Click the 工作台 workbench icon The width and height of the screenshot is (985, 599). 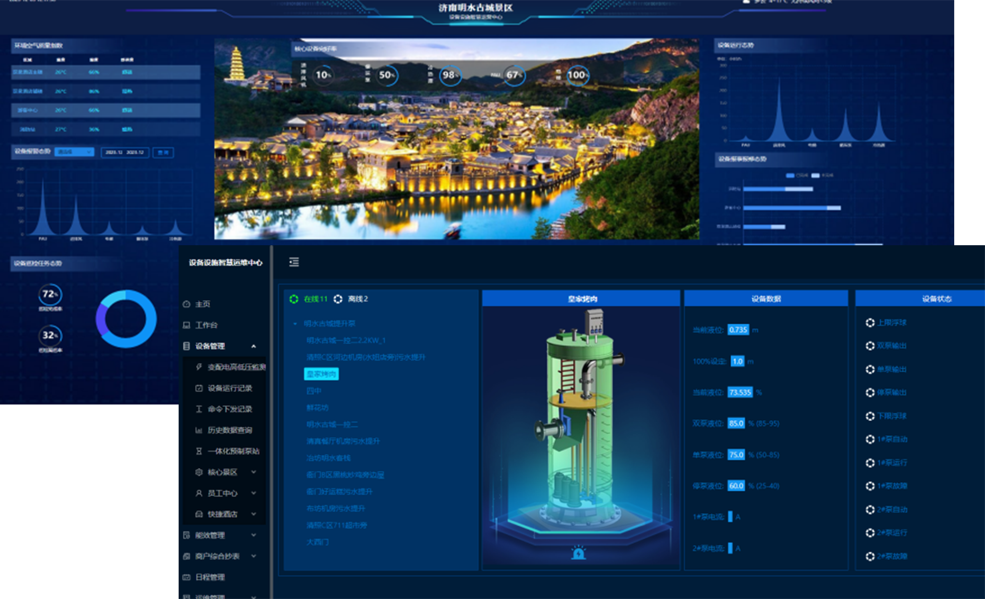coord(186,325)
